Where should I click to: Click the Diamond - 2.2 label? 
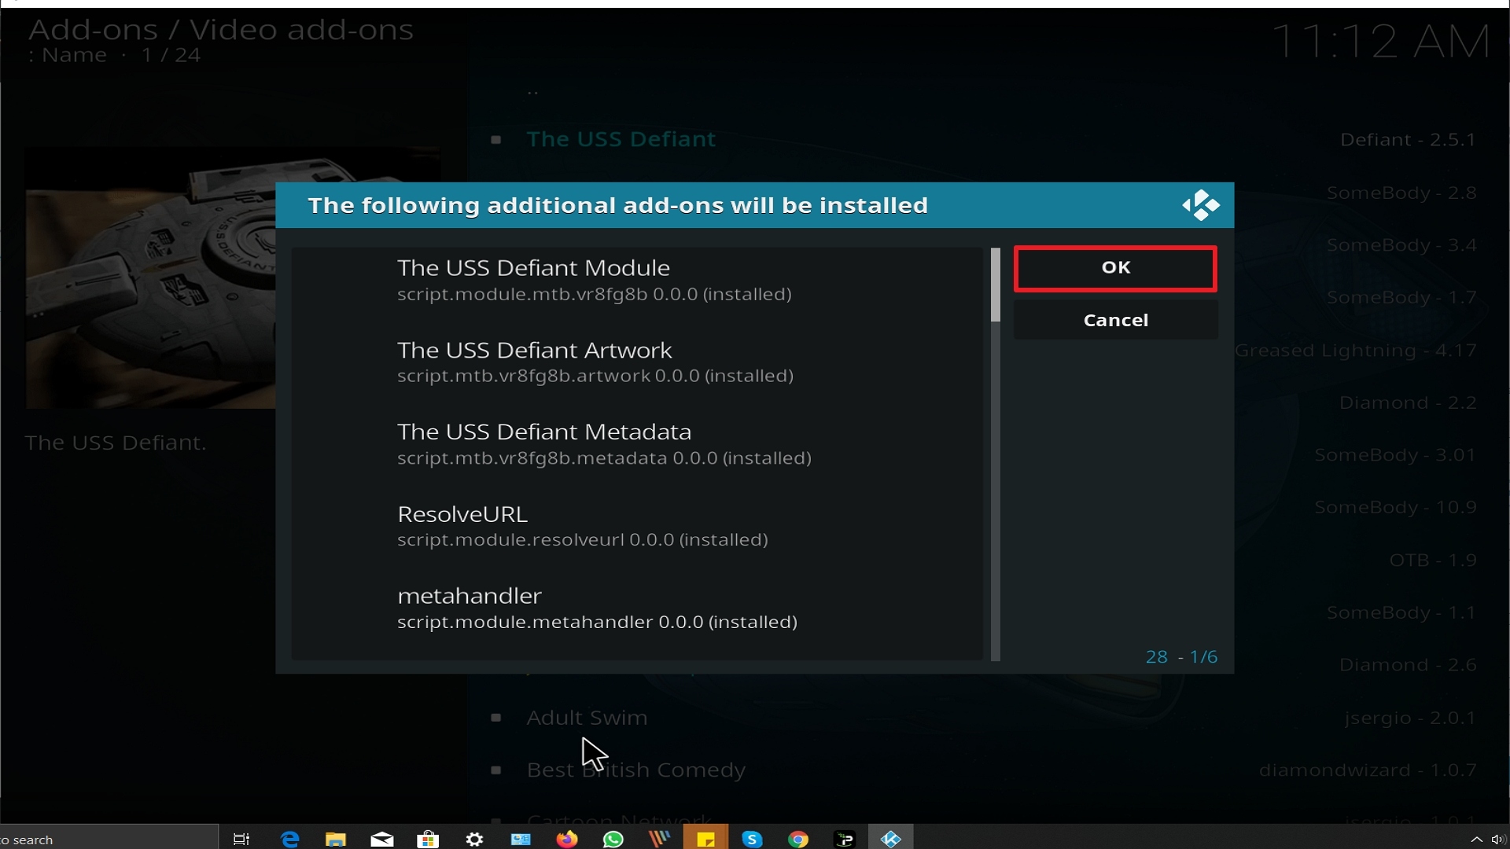point(1408,403)
